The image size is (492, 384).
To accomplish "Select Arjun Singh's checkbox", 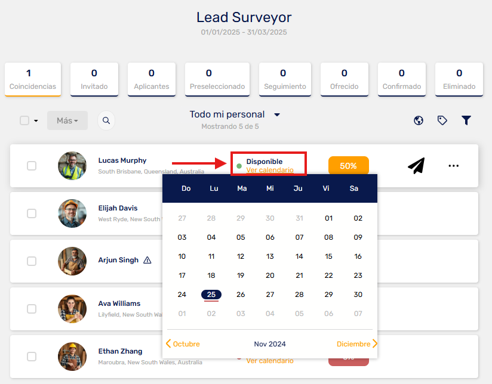I will point(32,261).
